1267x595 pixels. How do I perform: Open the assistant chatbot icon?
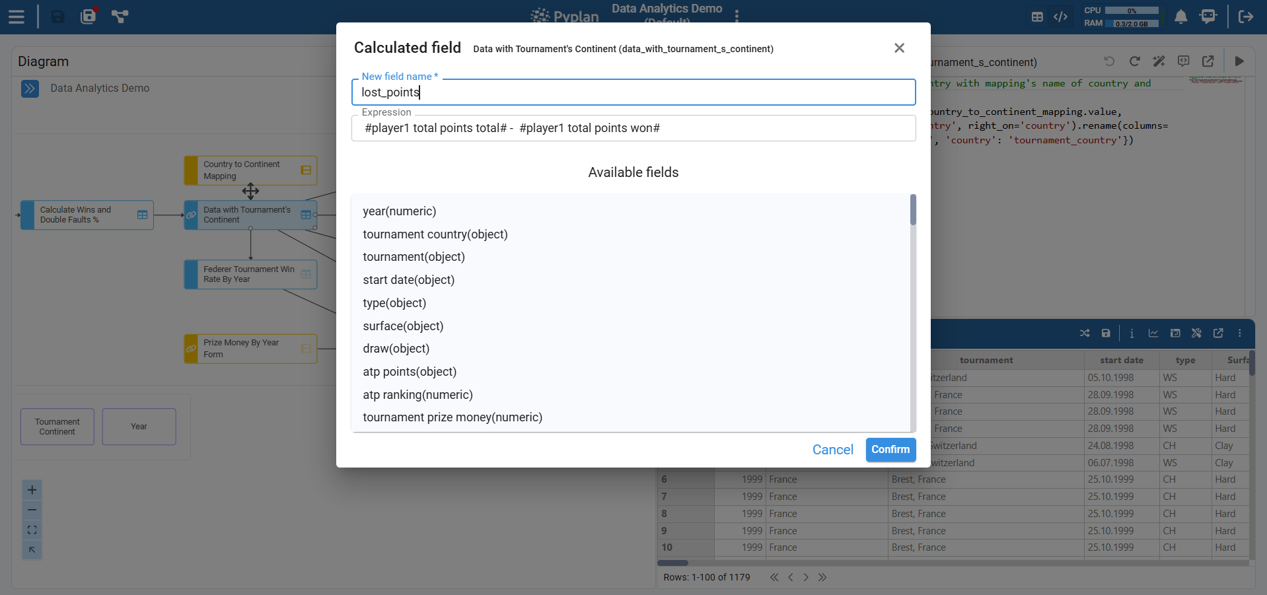point(1208,17)
